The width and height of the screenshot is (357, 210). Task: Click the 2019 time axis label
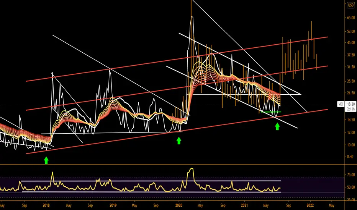click(113, 205)
